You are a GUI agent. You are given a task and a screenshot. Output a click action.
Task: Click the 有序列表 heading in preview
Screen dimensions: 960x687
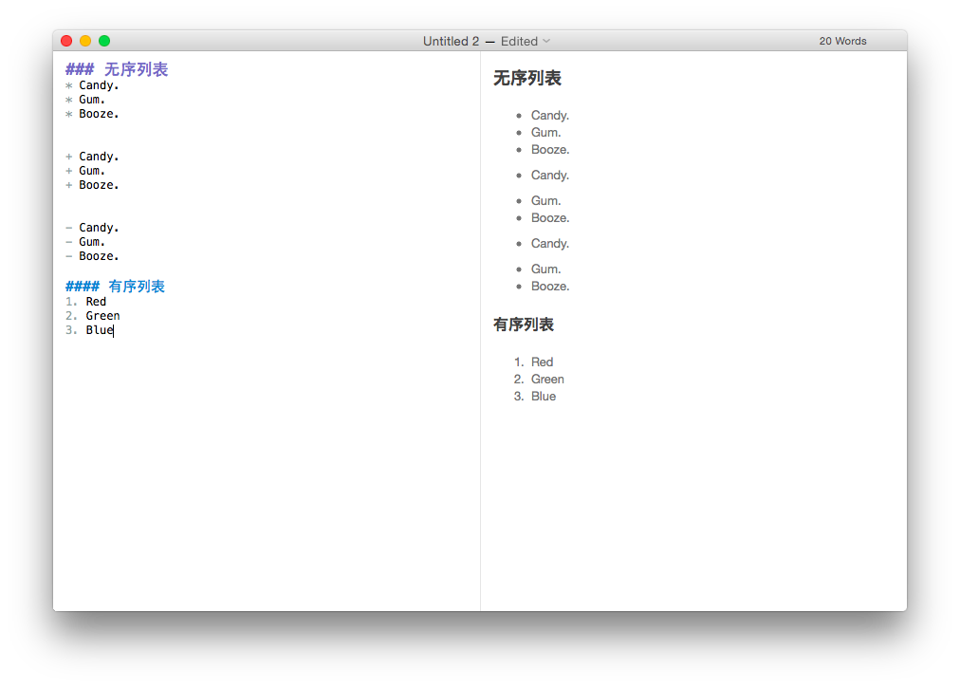click(x=524, y=325)
